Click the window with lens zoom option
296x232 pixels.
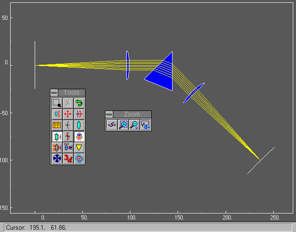click(145, 125)
